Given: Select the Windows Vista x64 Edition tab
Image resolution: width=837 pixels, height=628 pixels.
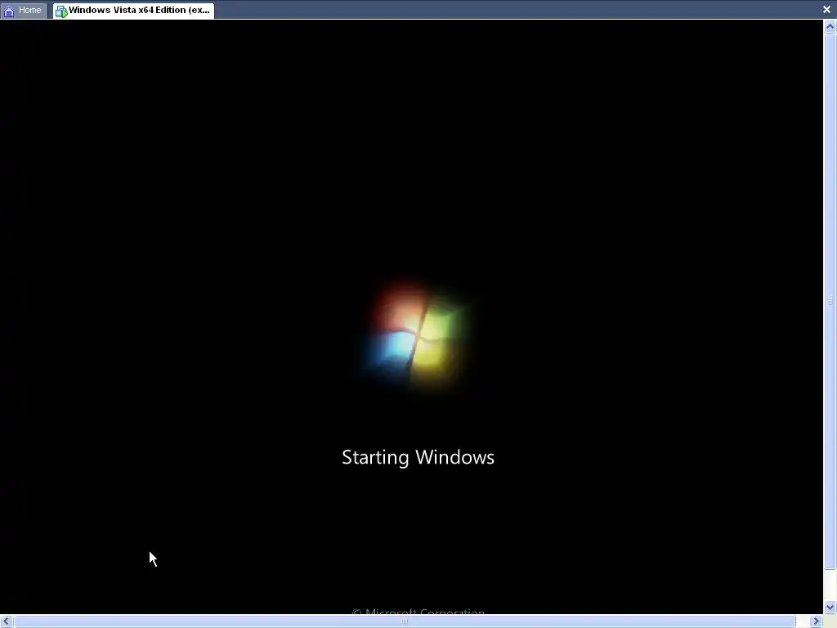Looking at the screenshot, I should pos(133,10).
